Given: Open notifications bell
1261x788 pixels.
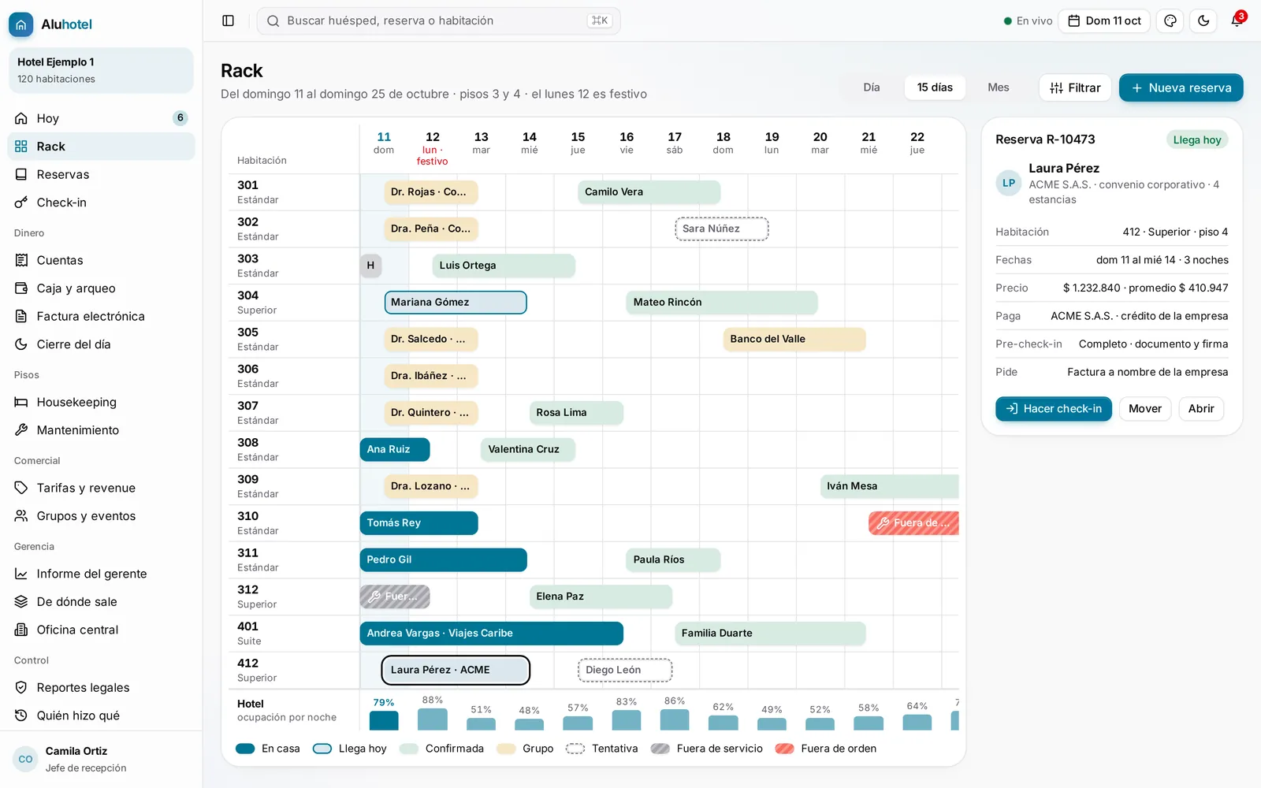Looking at the screenshot, I should 1237,21.
